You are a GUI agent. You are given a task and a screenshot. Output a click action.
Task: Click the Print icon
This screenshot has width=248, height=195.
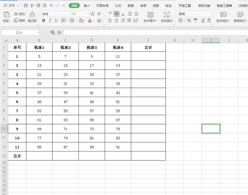pyautogui.click(x=38, y=6)
